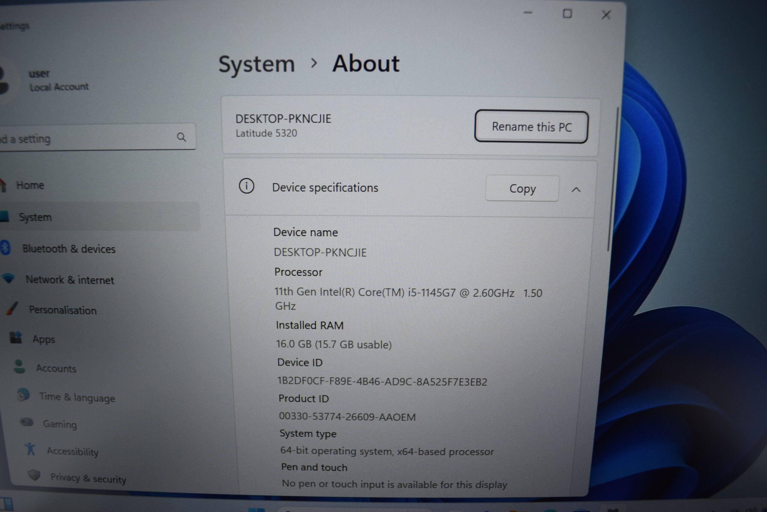The width and height of the screenshot is (767, 512).
Task: Select the processor description text
Action: pos(408,299)
